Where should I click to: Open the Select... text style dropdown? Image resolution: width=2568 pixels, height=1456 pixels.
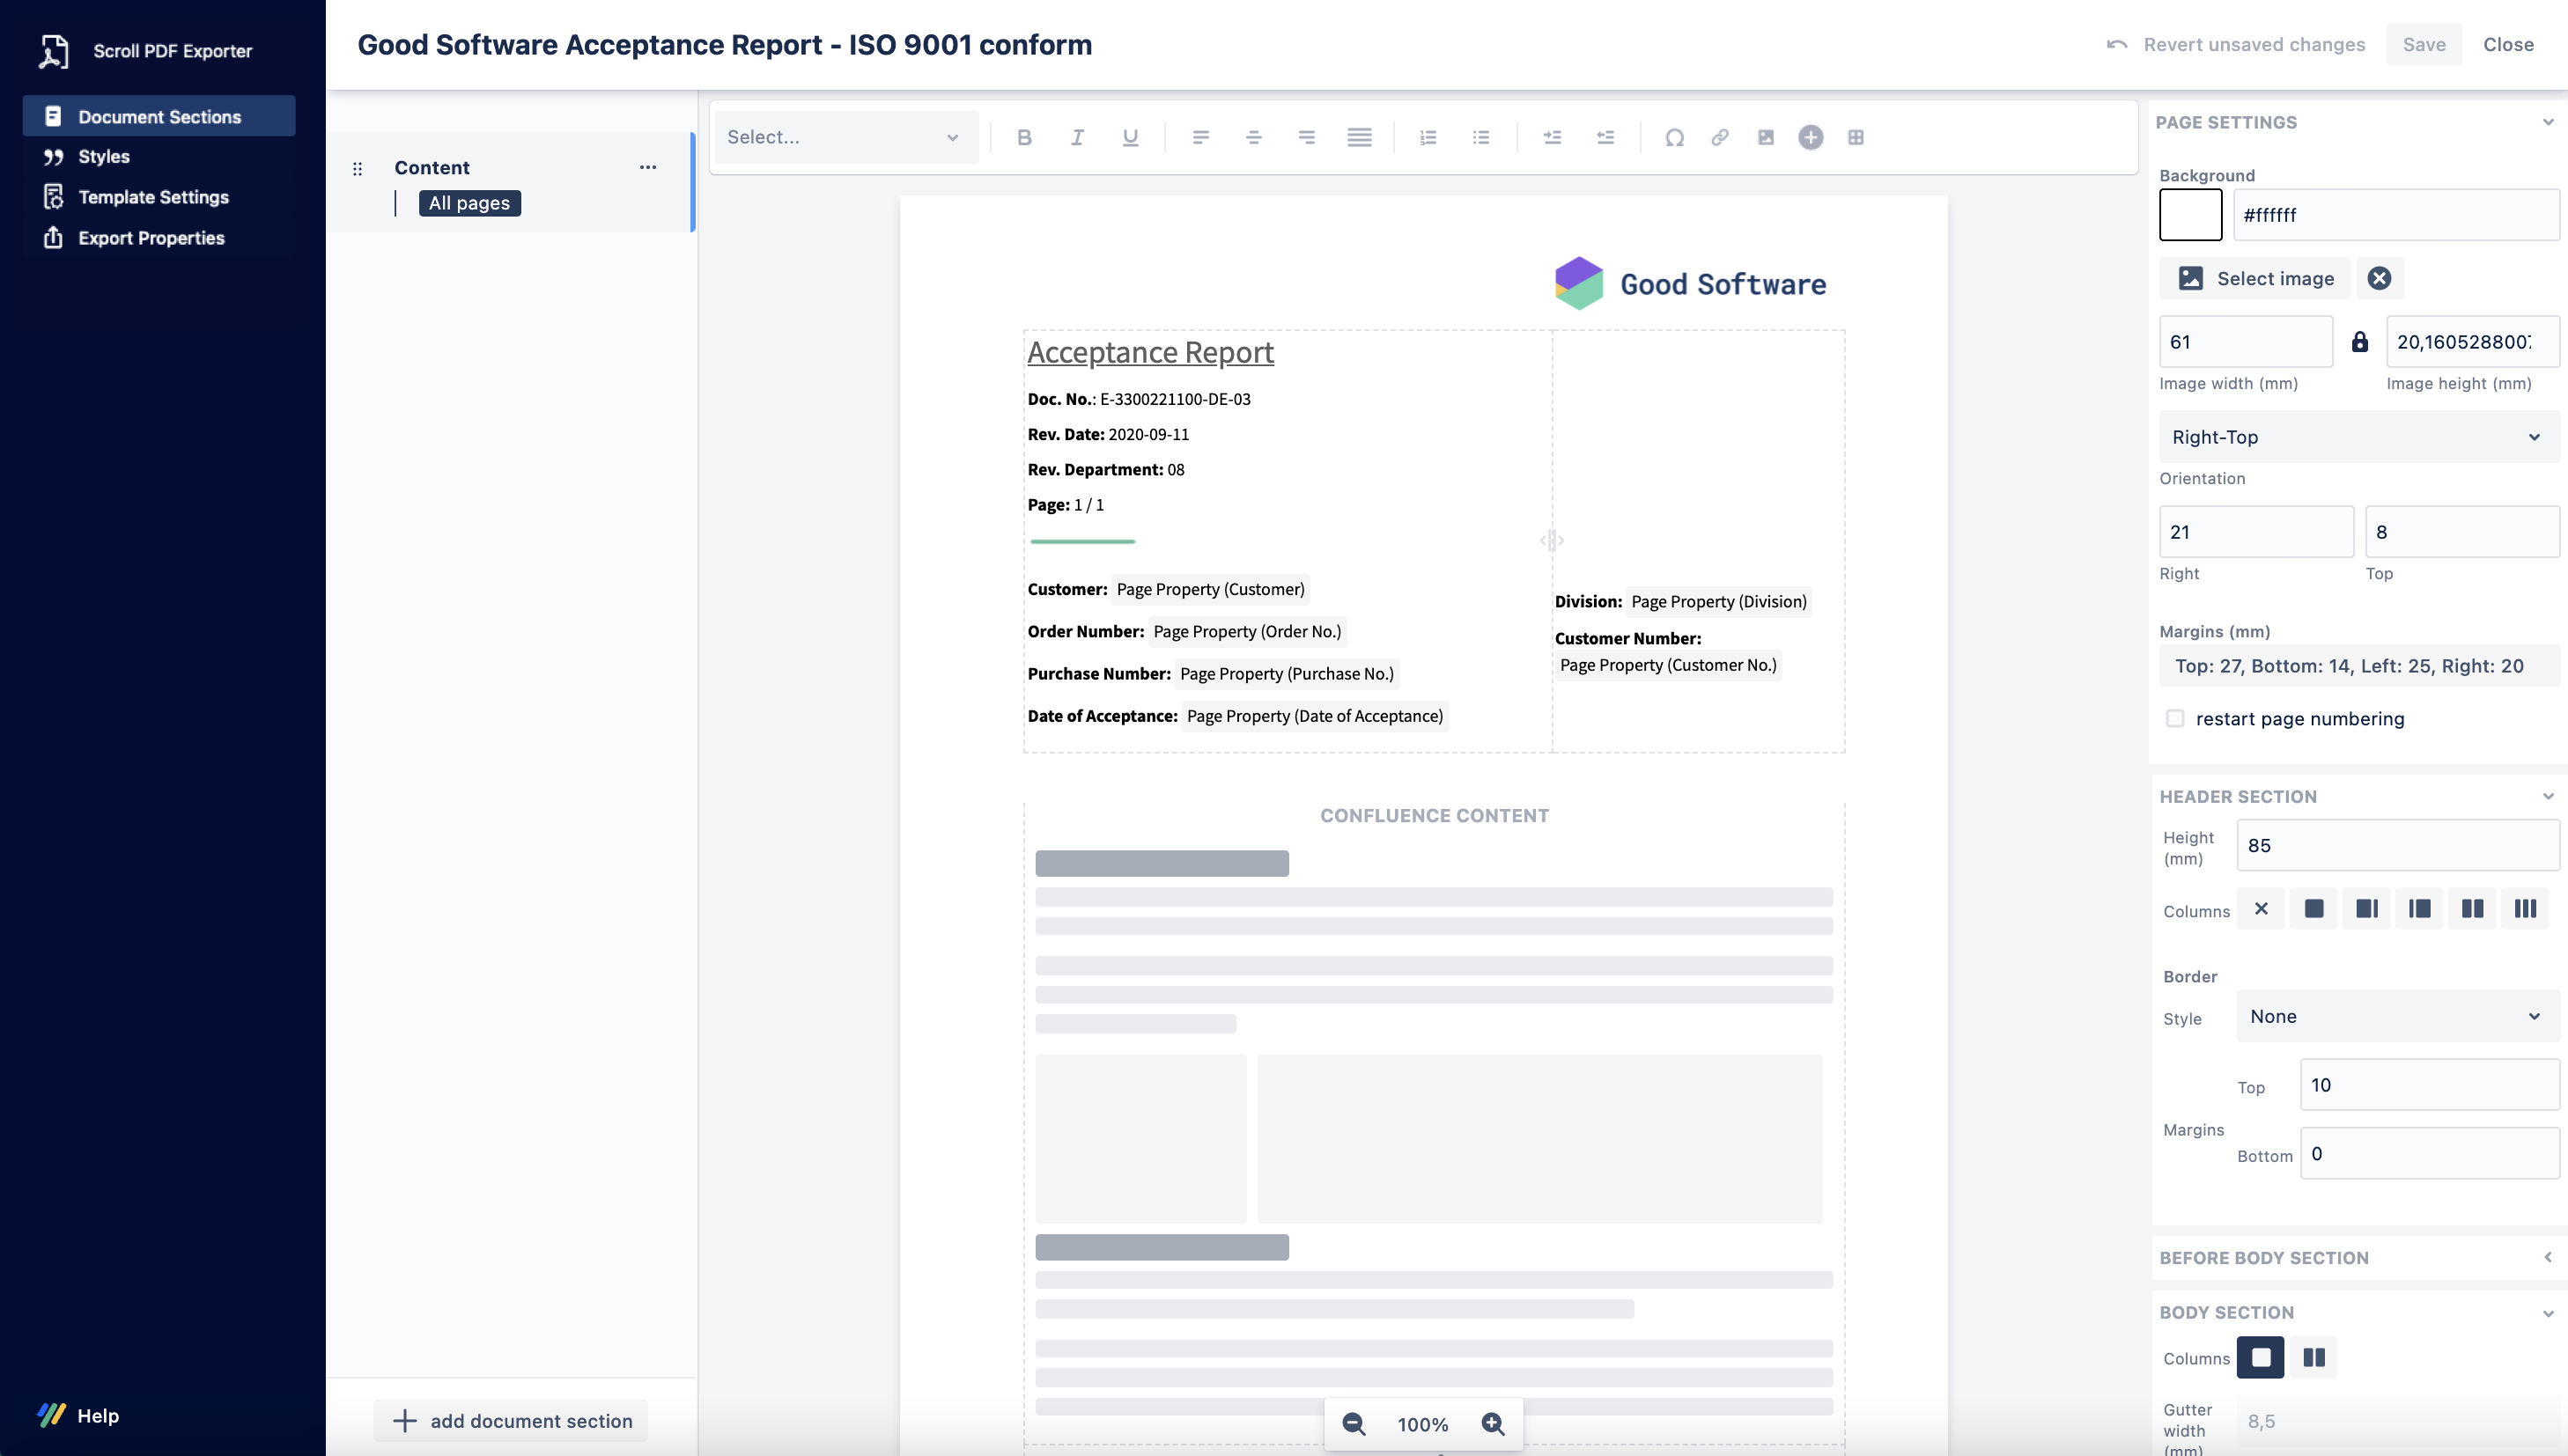tap(844, 137)
